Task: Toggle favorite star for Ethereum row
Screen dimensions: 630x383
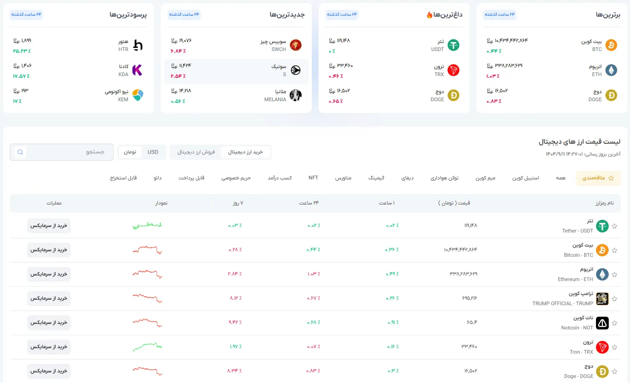Action: 614,275
